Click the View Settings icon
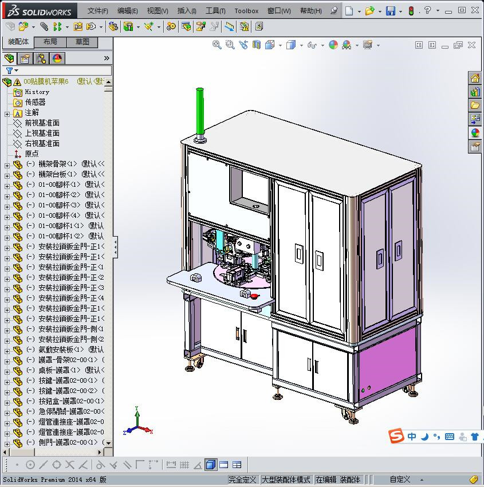Viewport: 484px width, 487px height. [x=368, y=45]
